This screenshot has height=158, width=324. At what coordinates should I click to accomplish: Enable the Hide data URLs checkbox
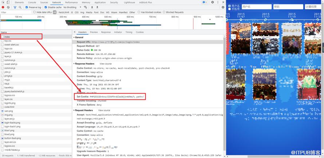click(x=35, y=12)
